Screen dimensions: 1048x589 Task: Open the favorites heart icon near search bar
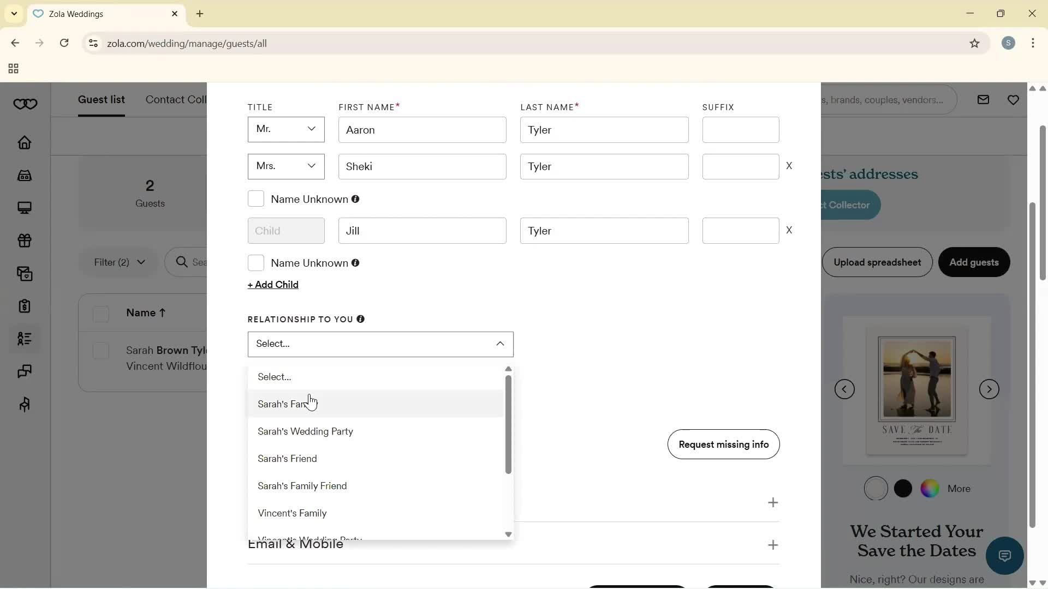tap(1014, 100)
